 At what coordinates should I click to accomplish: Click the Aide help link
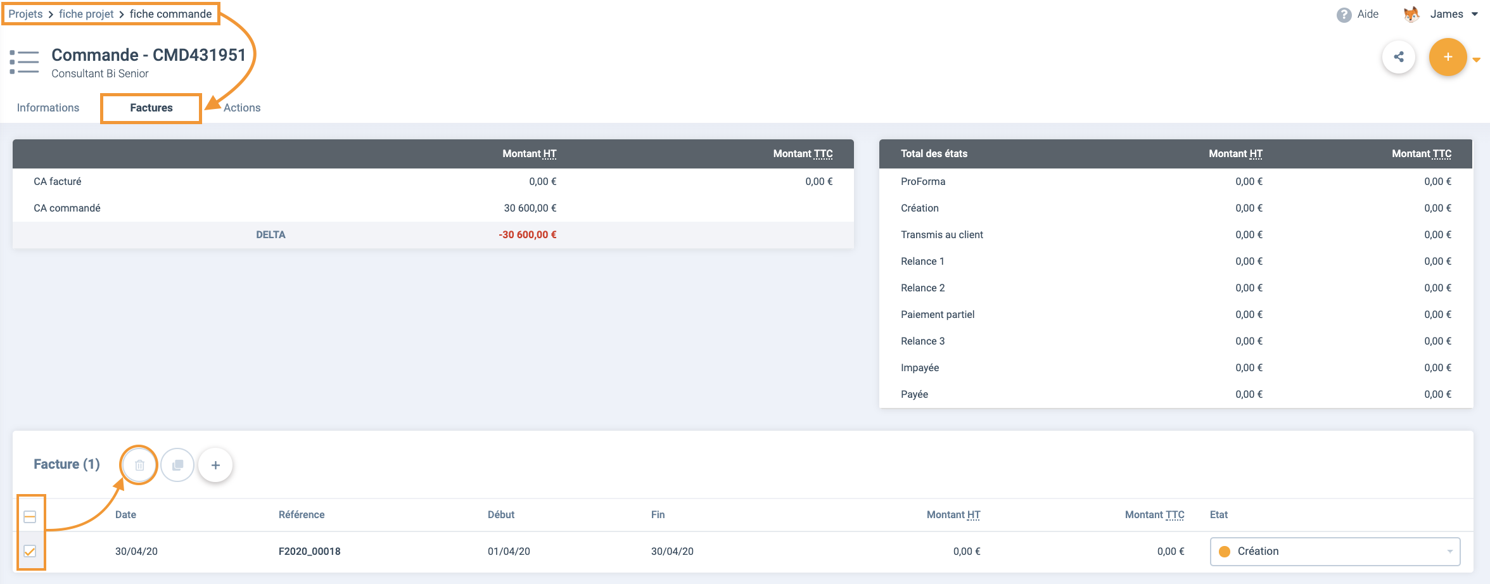[1368, 14]
